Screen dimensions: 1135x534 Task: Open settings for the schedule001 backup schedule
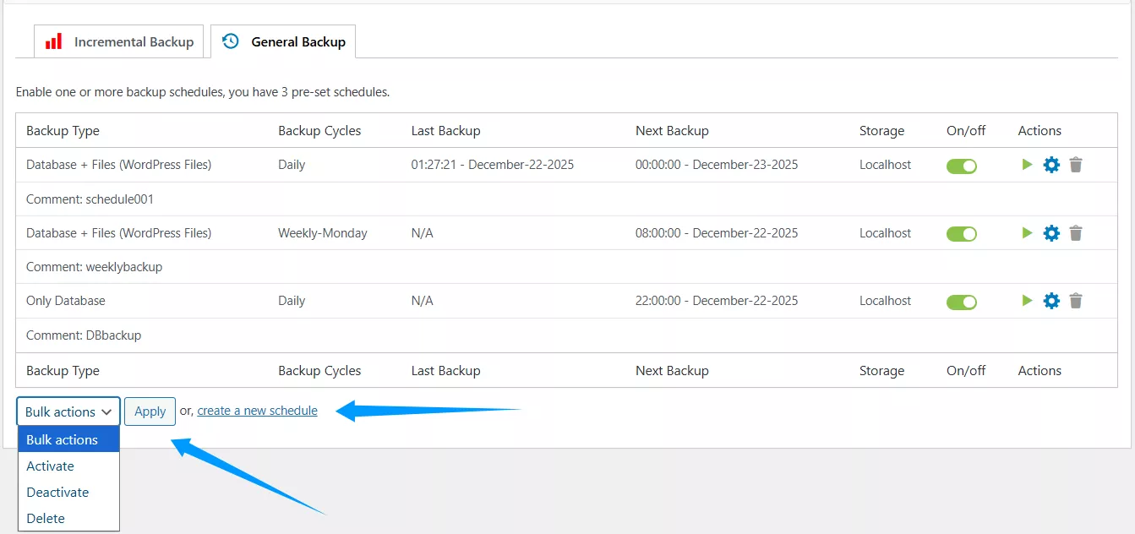pos(1050,165)
